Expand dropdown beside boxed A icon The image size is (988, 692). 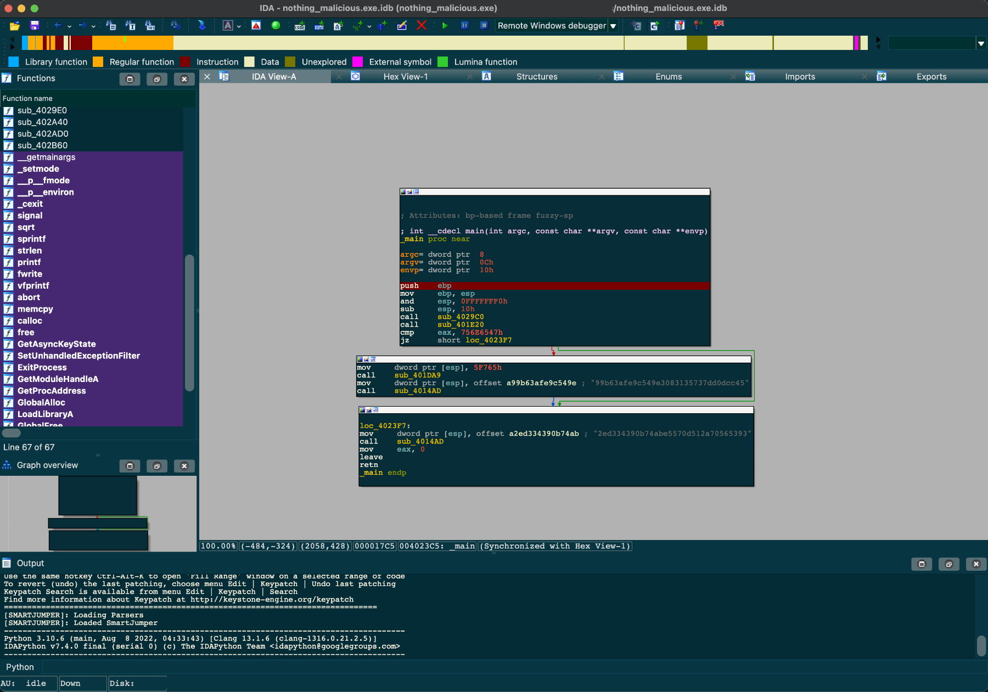[239, 26]
